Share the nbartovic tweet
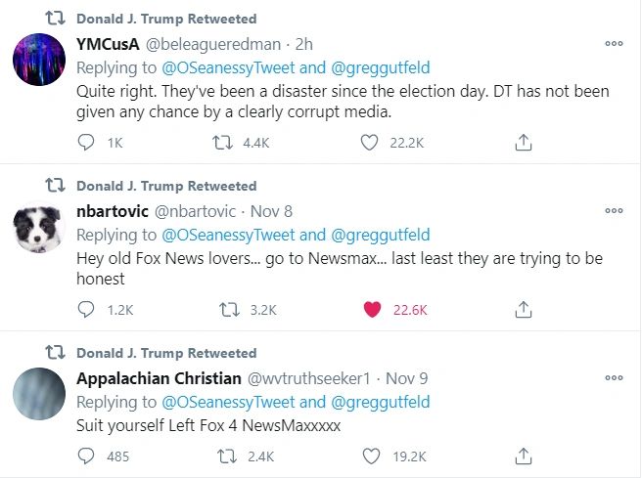Image resolution: width=642 pixels, height=478 pixels. (x=524, y=309)
